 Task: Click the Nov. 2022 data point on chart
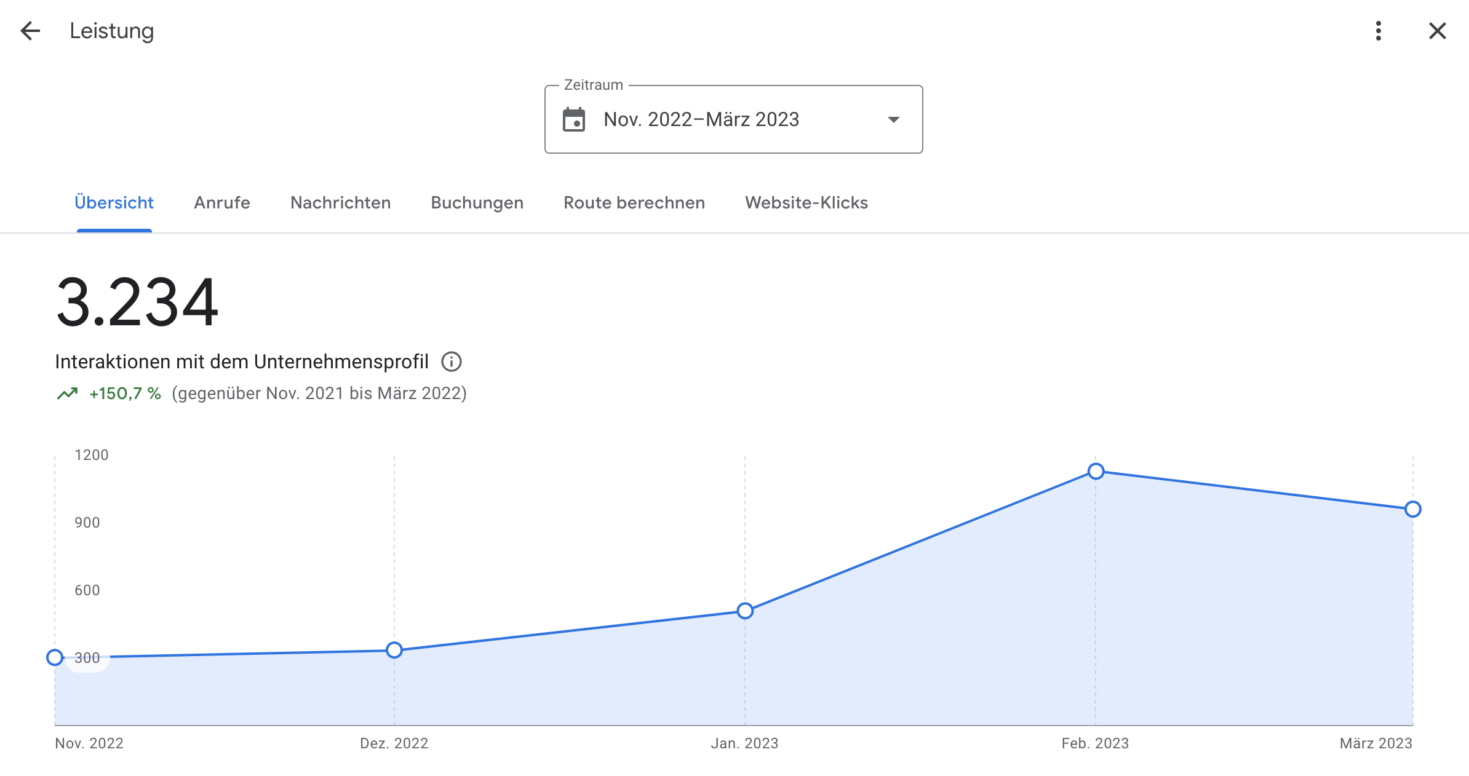pos(55,657)
